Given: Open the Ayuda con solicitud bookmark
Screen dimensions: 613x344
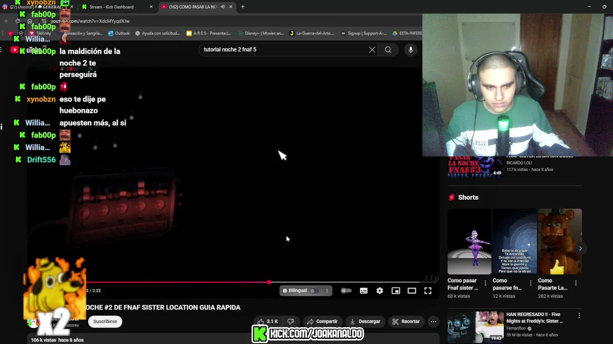Looking at the screenshot, I should click(158, 33).
